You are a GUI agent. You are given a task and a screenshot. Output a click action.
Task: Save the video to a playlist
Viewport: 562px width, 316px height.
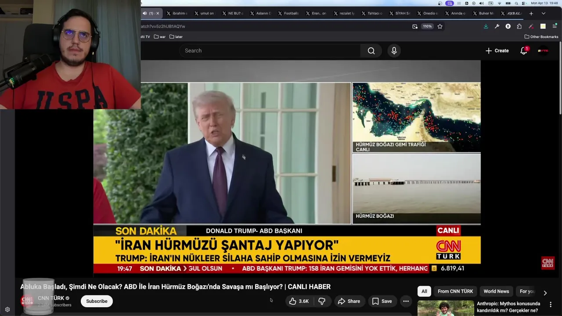(382, 301)
